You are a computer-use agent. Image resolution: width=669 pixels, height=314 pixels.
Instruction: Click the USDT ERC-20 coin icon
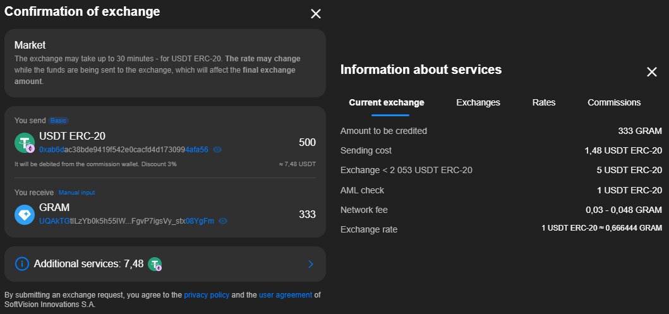24,143
